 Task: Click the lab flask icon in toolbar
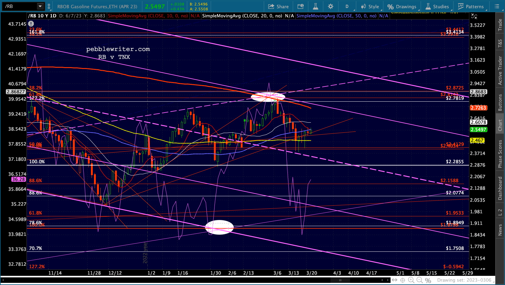316,6
